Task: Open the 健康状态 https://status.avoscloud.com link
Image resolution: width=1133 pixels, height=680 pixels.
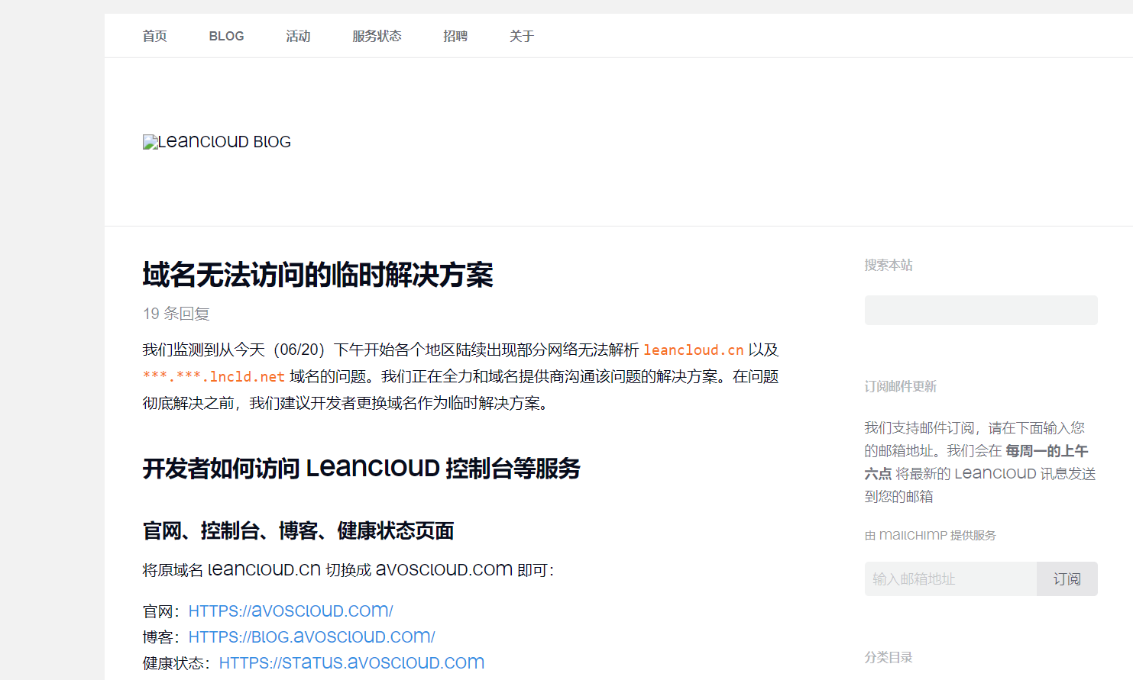Action: click(351, 662)
